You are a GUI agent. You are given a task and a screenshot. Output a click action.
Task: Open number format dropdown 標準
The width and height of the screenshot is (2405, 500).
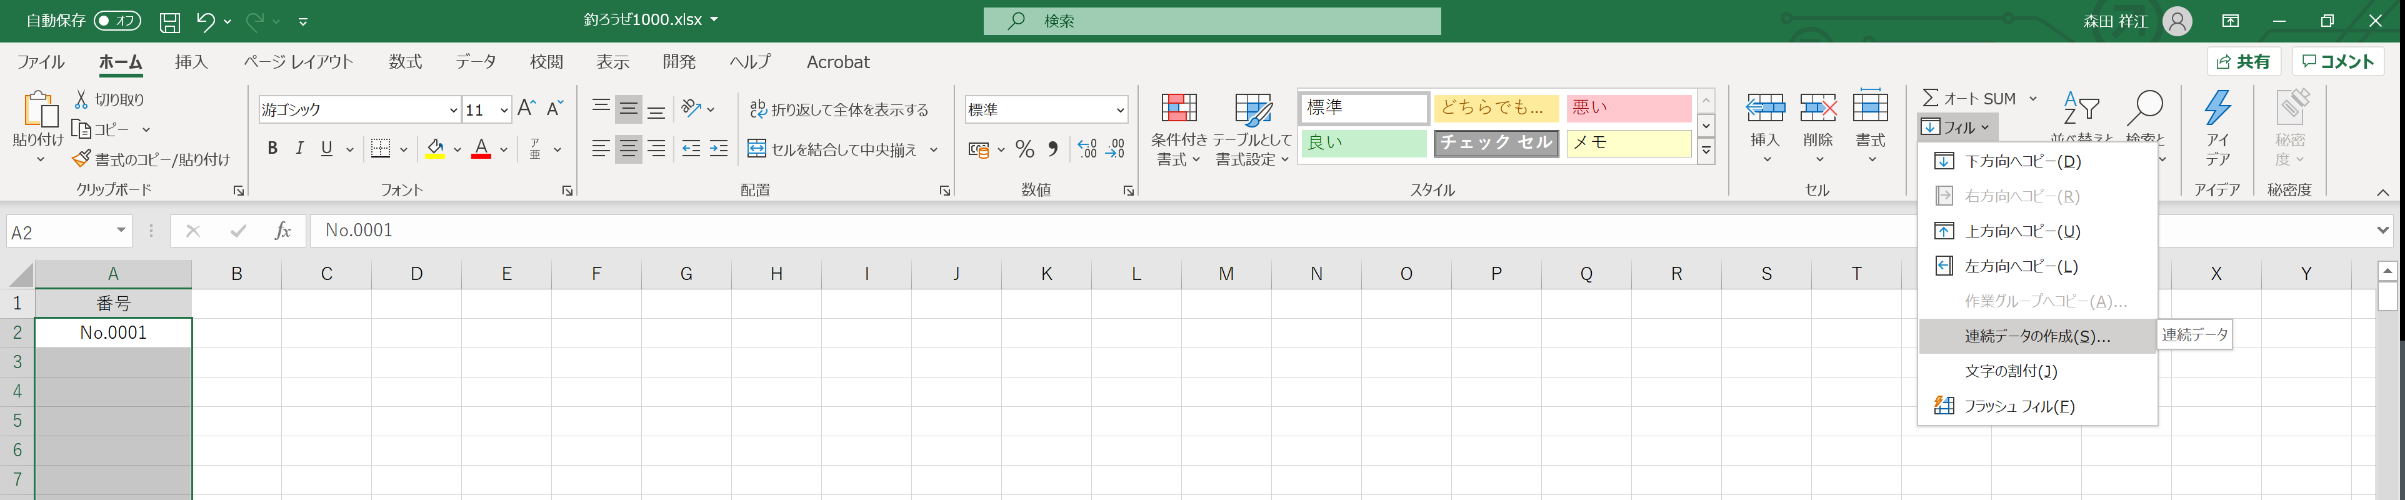(1121, 110)
